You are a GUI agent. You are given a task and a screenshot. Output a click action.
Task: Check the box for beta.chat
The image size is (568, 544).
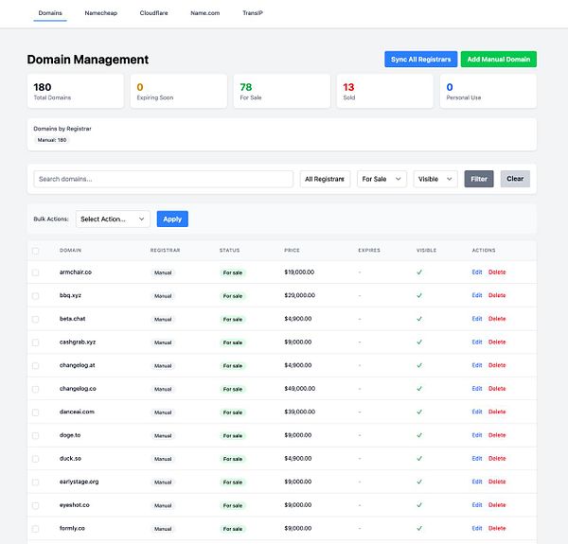pos(36,319)
